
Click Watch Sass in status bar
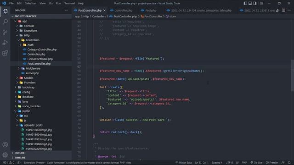pos(184,163)
